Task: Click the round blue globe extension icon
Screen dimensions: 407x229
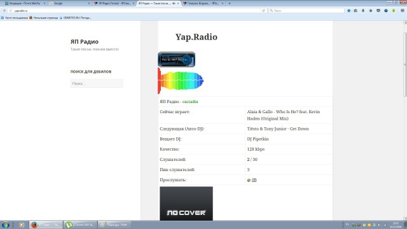Action: click(x=386, y=11)
